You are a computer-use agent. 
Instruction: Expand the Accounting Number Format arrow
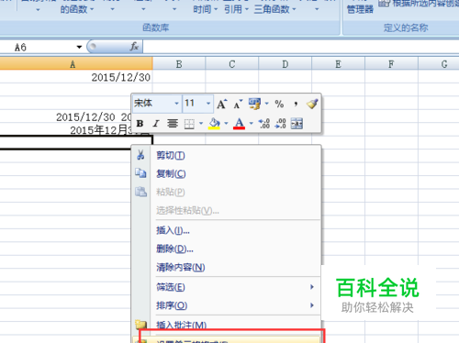(x=266, y=104)
